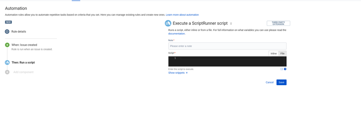Focus the Note input field
This screenshot has width=361, height=133.
(x=228, y=46)
